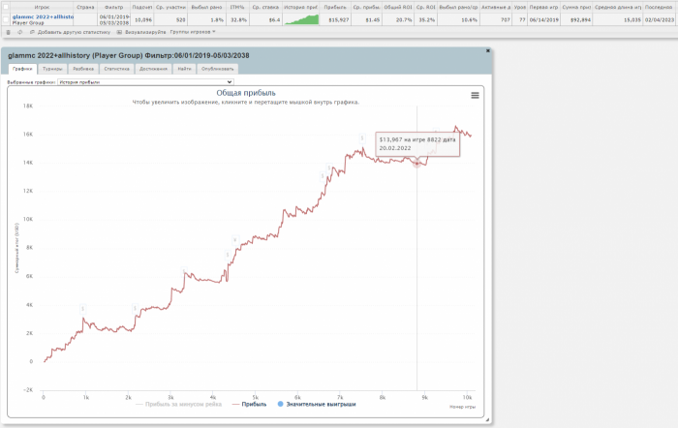Click the ITM value '32.8%'

click(238, 20)
